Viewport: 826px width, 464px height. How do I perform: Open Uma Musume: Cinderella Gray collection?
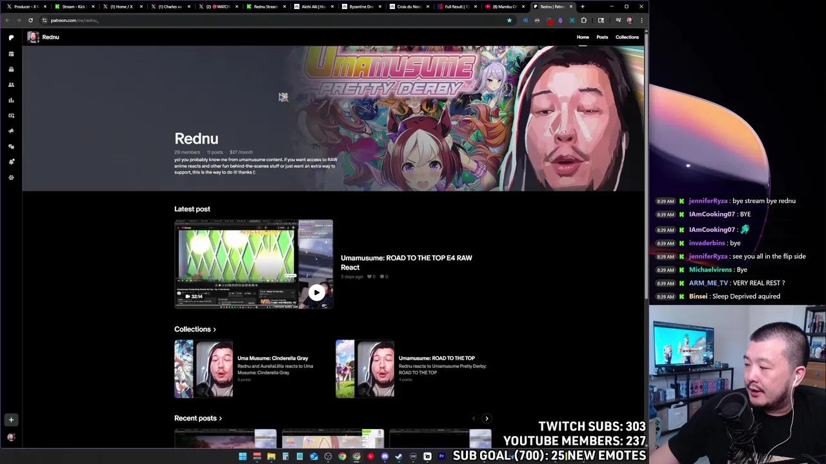(x=272, y=358)
